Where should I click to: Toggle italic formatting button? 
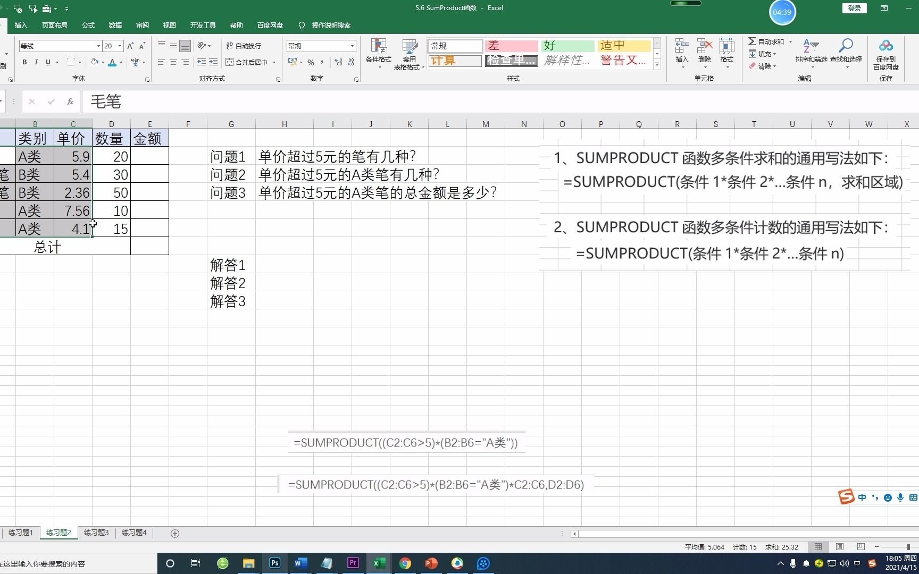36,62
